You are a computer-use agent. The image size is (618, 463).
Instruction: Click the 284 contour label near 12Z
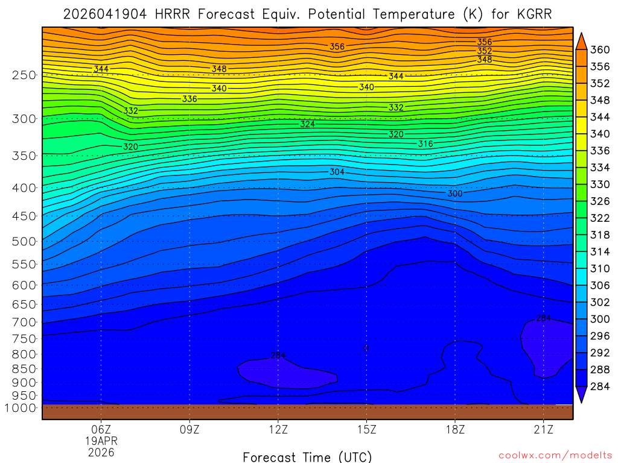pyautogui.click(x=278, y=356)
